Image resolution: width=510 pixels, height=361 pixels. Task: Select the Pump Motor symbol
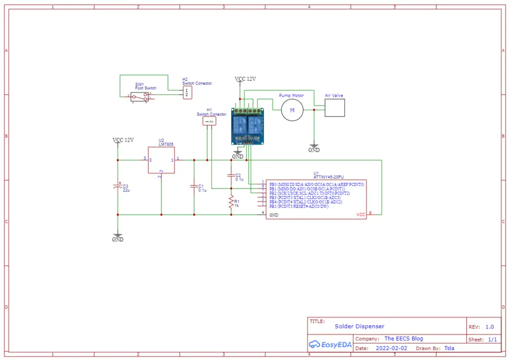pos(292,110)
